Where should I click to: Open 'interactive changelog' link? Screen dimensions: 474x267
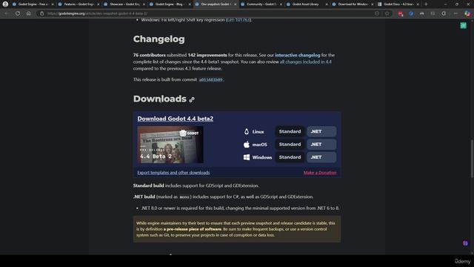point(298,55)
